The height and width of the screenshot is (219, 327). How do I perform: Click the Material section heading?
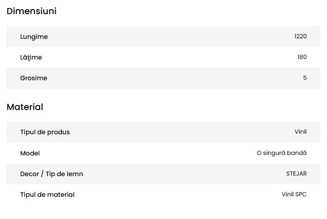point(25,107)
